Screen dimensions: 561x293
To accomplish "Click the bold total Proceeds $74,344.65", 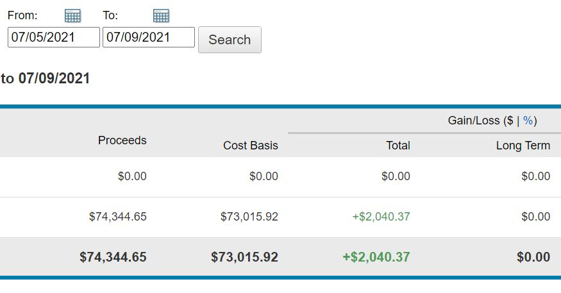I will (x=113, y=257).
